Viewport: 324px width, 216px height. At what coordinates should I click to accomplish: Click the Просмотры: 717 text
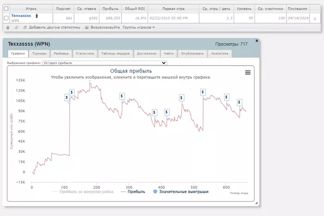(231, 44)
